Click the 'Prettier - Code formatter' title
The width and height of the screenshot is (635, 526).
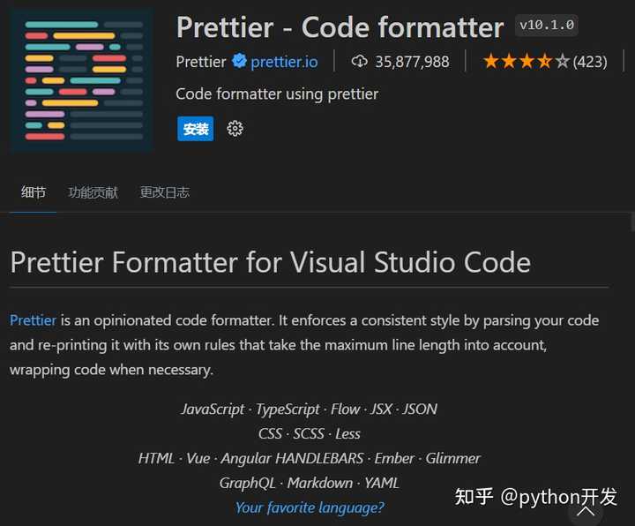pyautogui.click(x=340, y=27)
